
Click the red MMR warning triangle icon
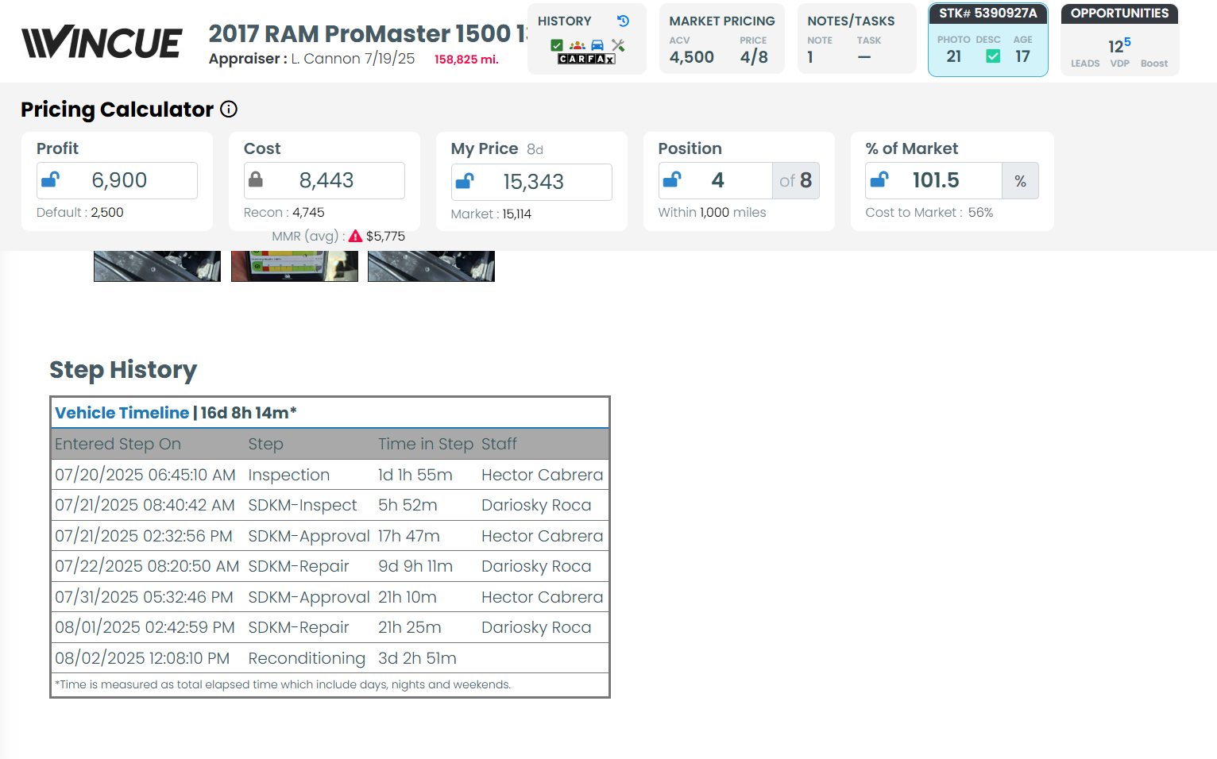tap(355, 236)
